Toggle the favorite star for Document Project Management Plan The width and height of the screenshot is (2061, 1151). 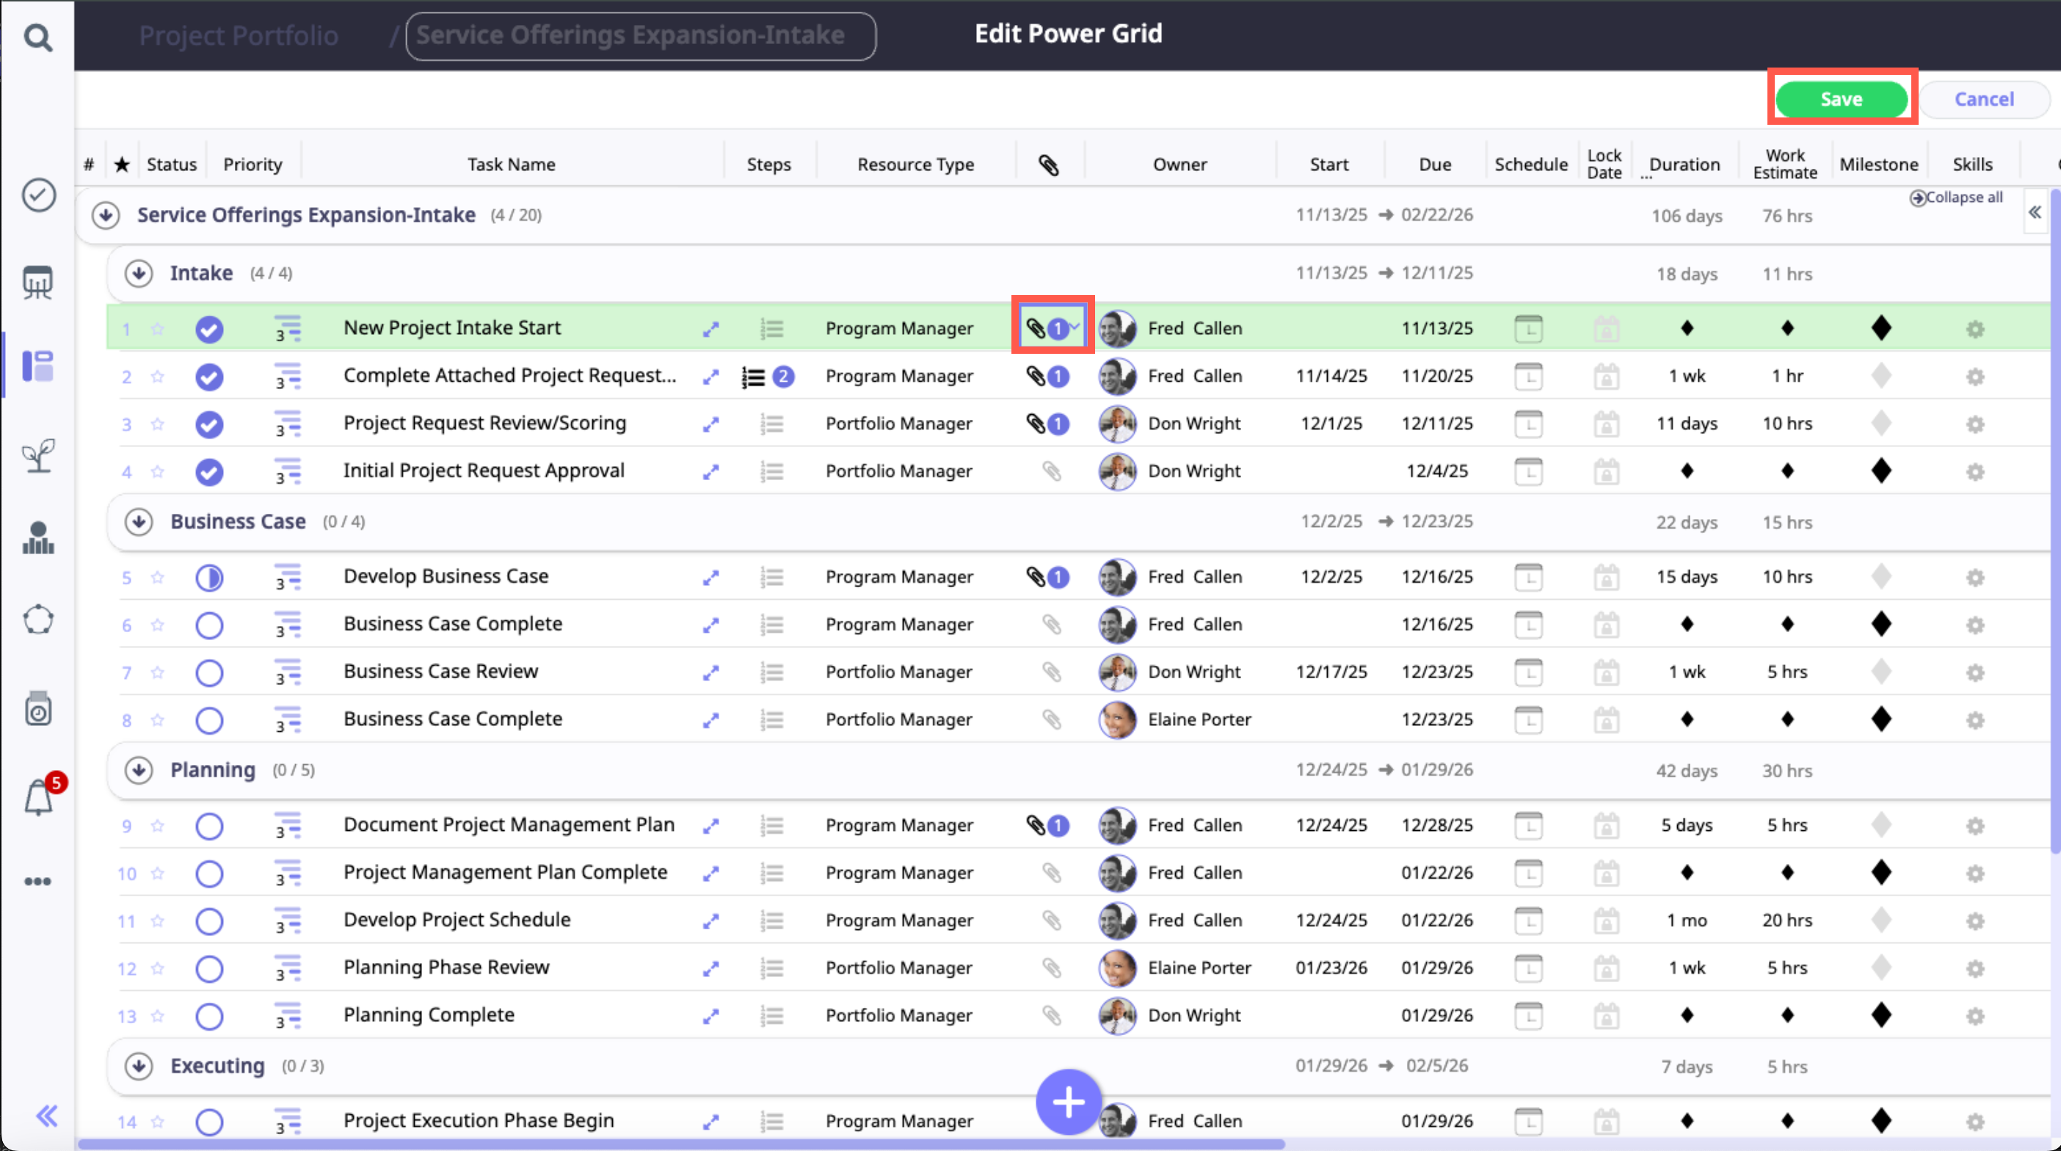[x=158, y=825]
